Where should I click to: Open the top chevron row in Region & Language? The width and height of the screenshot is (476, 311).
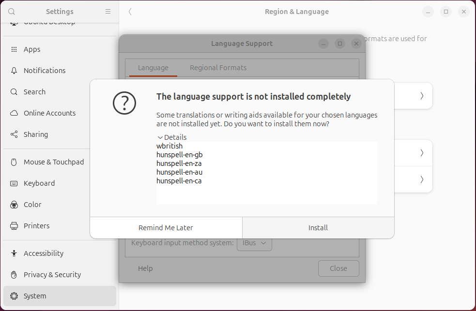tap(413, 96)
